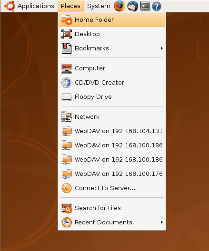Viewport: 209px width, 251px height.
Task: Select Home Folder in the menu
Action: point(112,20)
